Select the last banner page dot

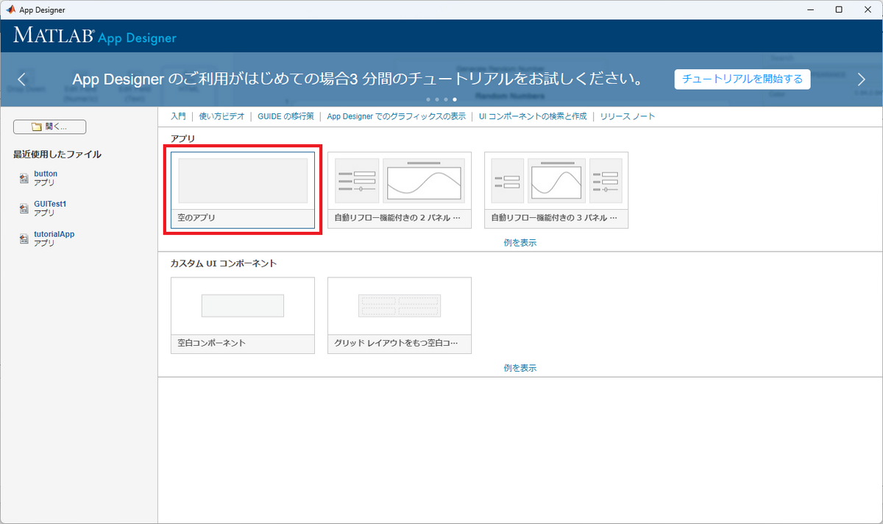(455, 99)
